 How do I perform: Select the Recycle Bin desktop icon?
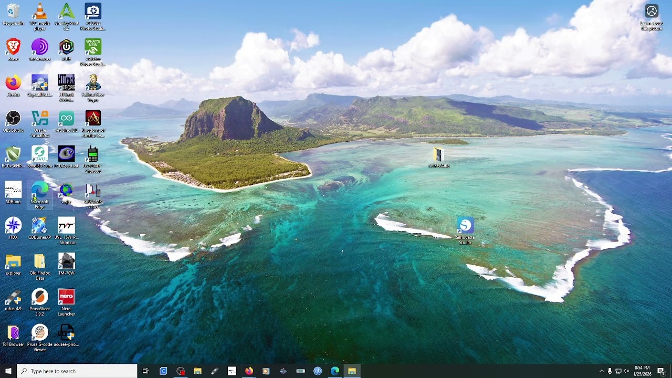coord(13,15)
